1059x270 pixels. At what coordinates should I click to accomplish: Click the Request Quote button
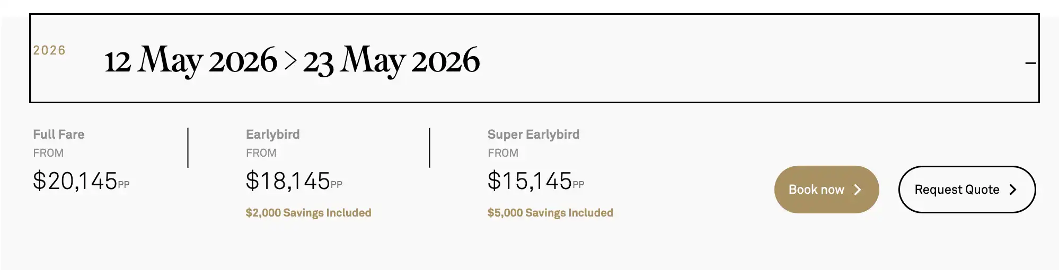coord(966,190)
